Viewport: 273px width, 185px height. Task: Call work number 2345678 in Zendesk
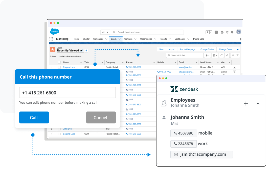[x=184, y=144]
